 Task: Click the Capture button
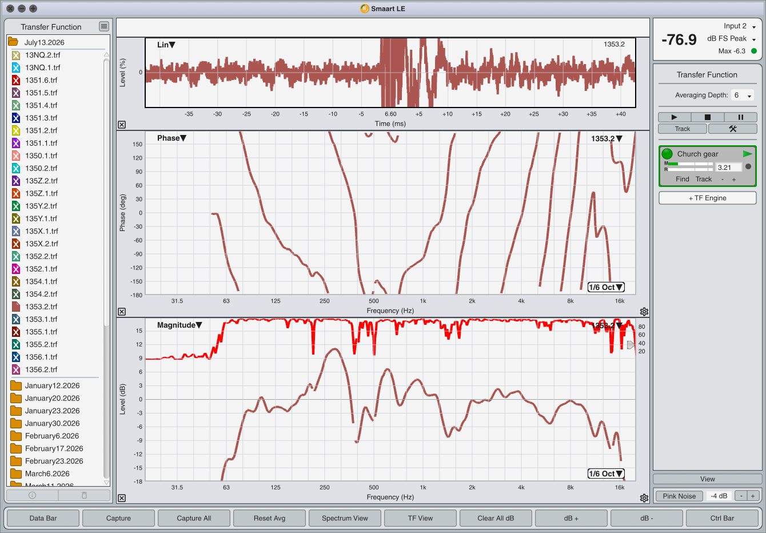click(x=118, y=518)
